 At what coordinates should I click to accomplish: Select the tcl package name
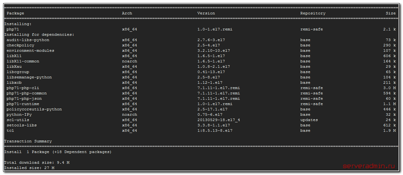click(x=10, y=130)
